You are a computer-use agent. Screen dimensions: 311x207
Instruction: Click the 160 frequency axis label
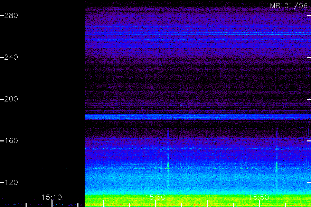click(11, 141)
